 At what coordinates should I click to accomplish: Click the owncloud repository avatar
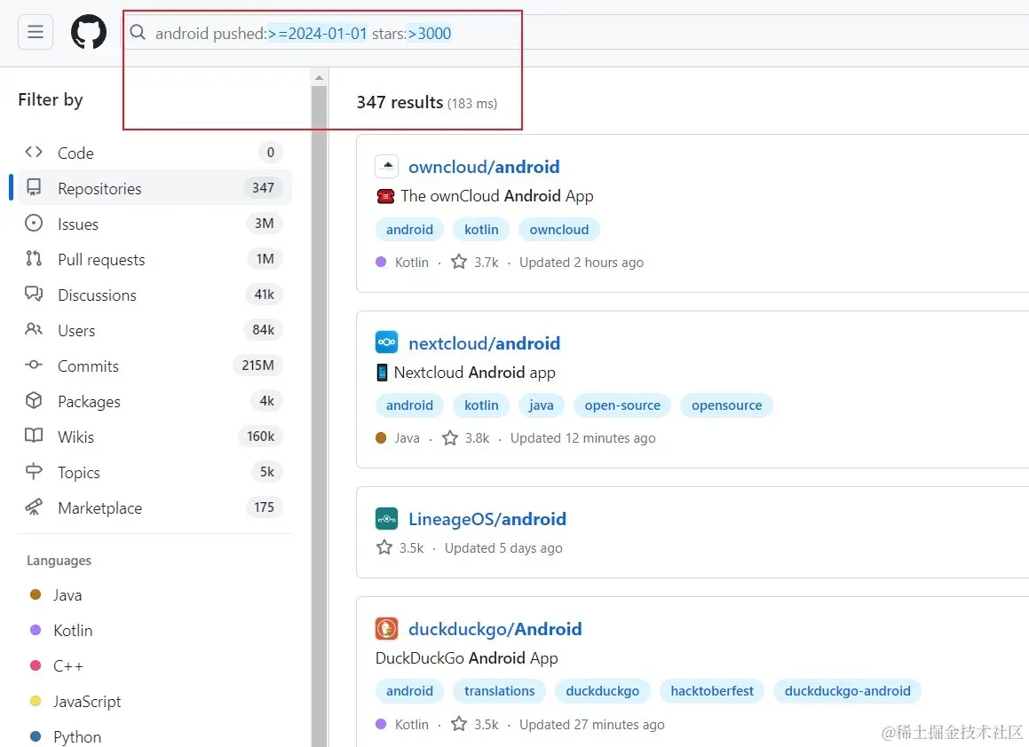(386, 166)
